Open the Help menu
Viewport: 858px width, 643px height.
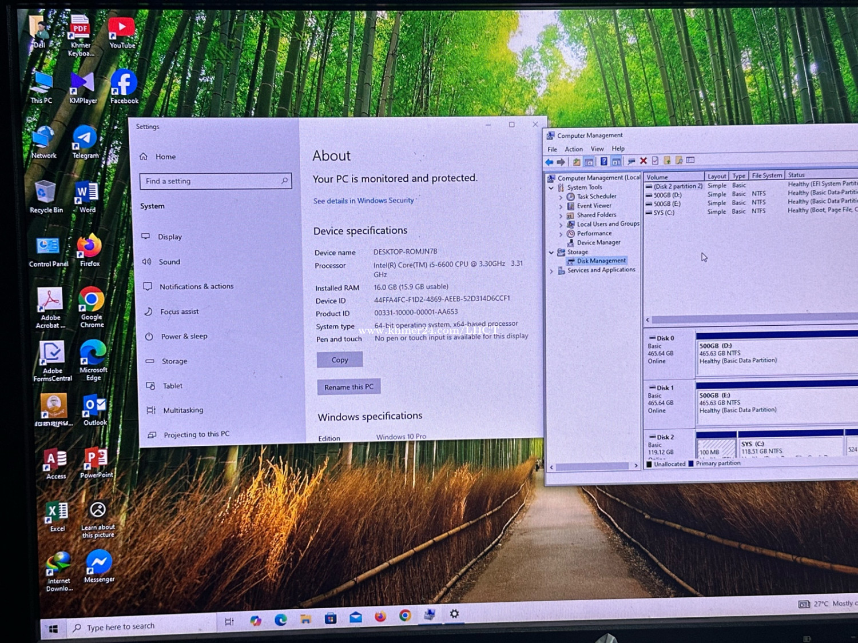point(618,149)
